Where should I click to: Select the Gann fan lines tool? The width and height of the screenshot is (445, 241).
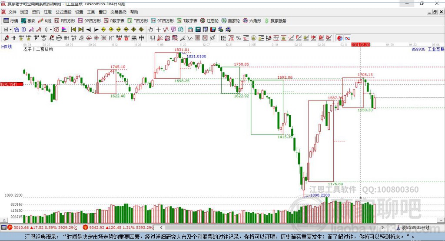coord(160,38)
